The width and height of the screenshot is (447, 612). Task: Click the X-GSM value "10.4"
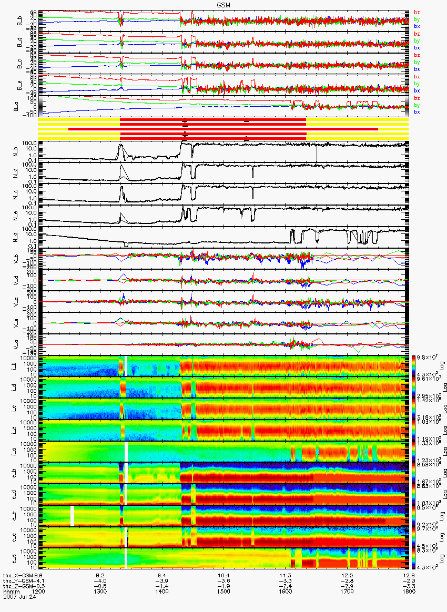click(223, 576)
